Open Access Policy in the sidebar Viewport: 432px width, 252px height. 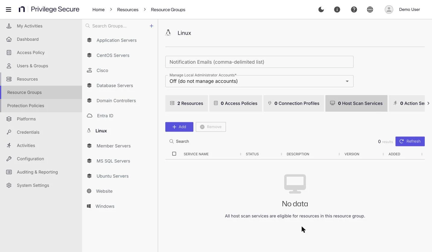click(41, 53)
